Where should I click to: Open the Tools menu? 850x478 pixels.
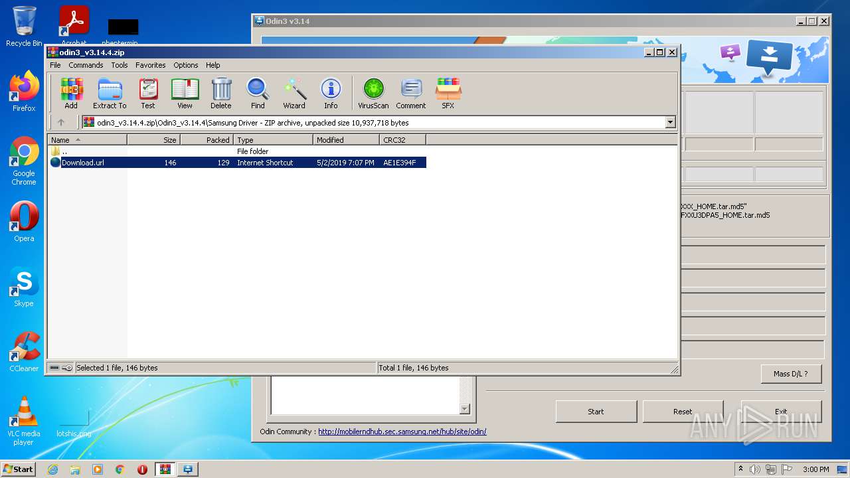pyautogui.click(x=120, y=65)
